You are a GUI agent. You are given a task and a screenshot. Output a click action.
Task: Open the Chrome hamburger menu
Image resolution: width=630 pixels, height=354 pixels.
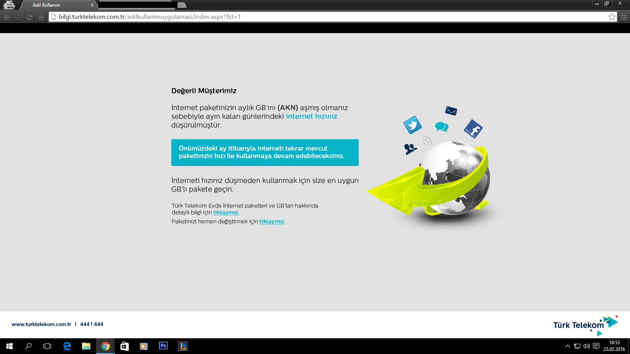[x=624, y=17]
